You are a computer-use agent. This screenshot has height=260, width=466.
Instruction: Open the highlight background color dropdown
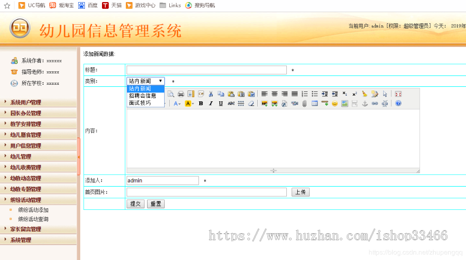190,103
